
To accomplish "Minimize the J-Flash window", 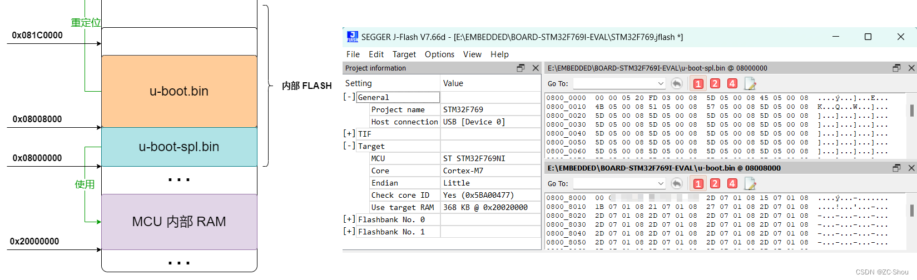I will tap(835, 37).
